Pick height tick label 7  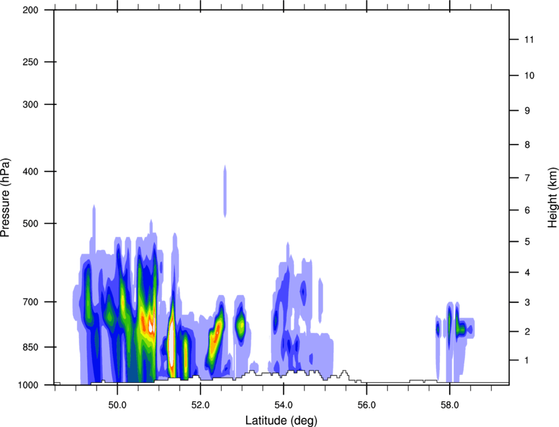click(527, 178)
